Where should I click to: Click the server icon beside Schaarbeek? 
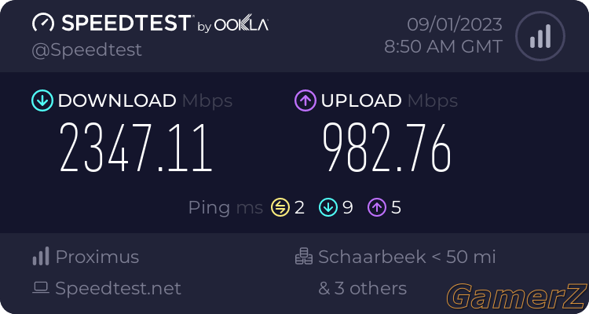[x=303, y=256]
